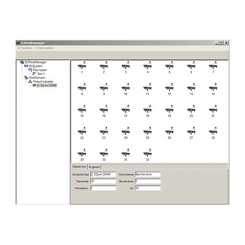Viewport: 245px width, 245px height.
Task: Select pool table icon number 23
Action: [104, 131]
